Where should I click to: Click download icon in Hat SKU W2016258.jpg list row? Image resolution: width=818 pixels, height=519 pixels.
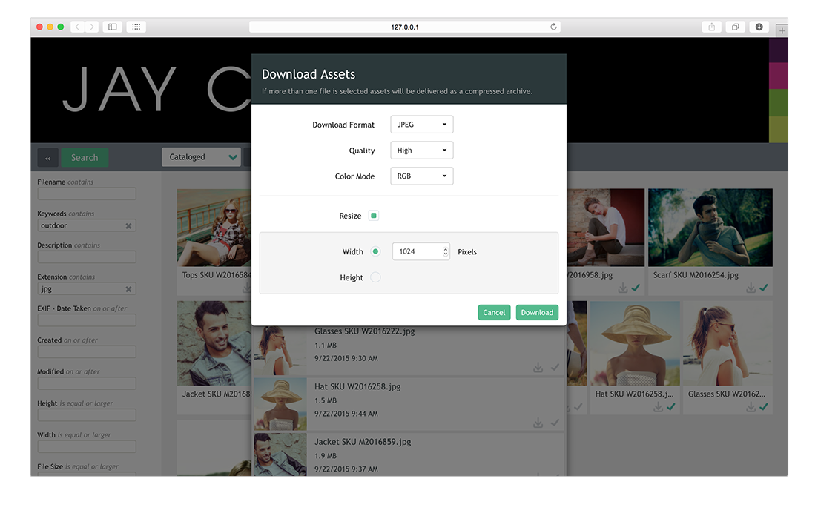pyautogui.click(x=538, y=423)
